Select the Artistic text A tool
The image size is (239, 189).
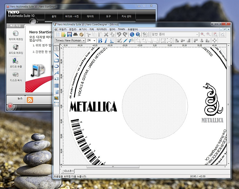coord(56,73)
